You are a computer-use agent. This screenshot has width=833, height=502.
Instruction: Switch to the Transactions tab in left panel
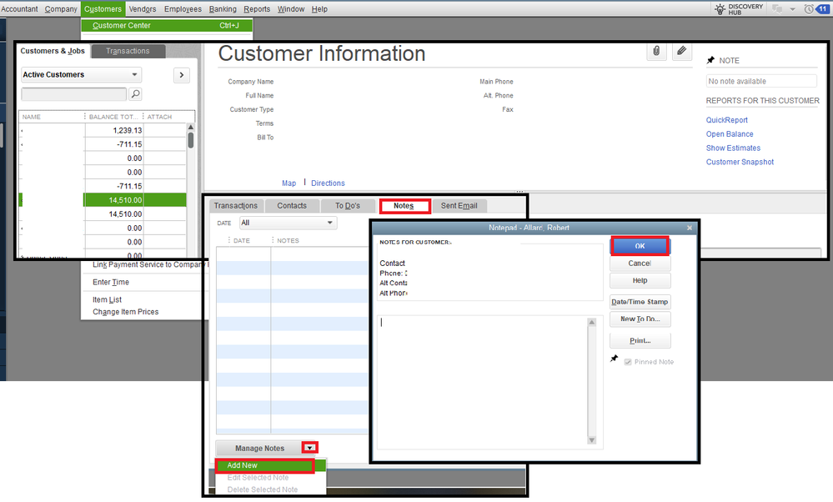[x=128, y=51]
